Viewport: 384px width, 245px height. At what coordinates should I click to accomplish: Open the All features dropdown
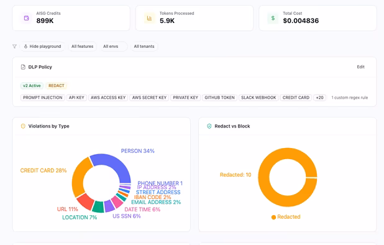82,46
